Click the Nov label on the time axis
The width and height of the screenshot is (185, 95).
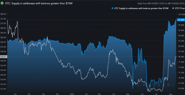point(43,94)
